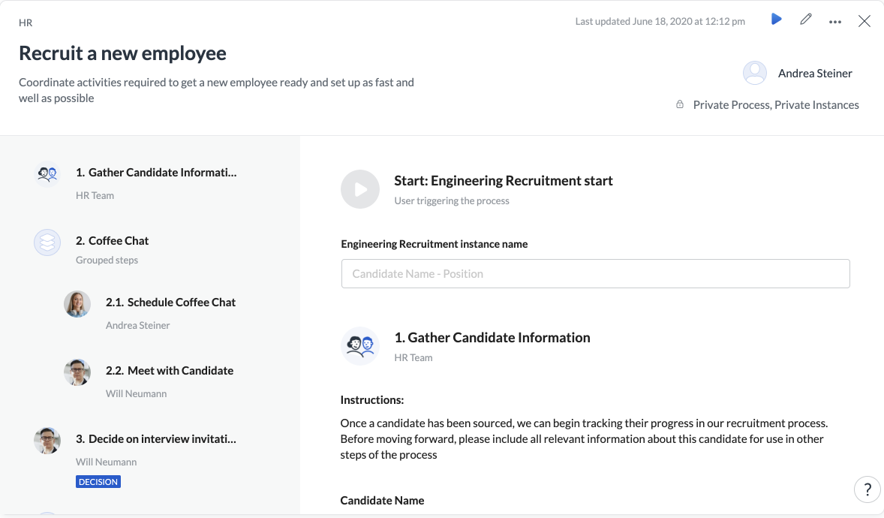The image size is (884, 518).
Task: Click the blue DECISION badge
Action: coord(98,481)
